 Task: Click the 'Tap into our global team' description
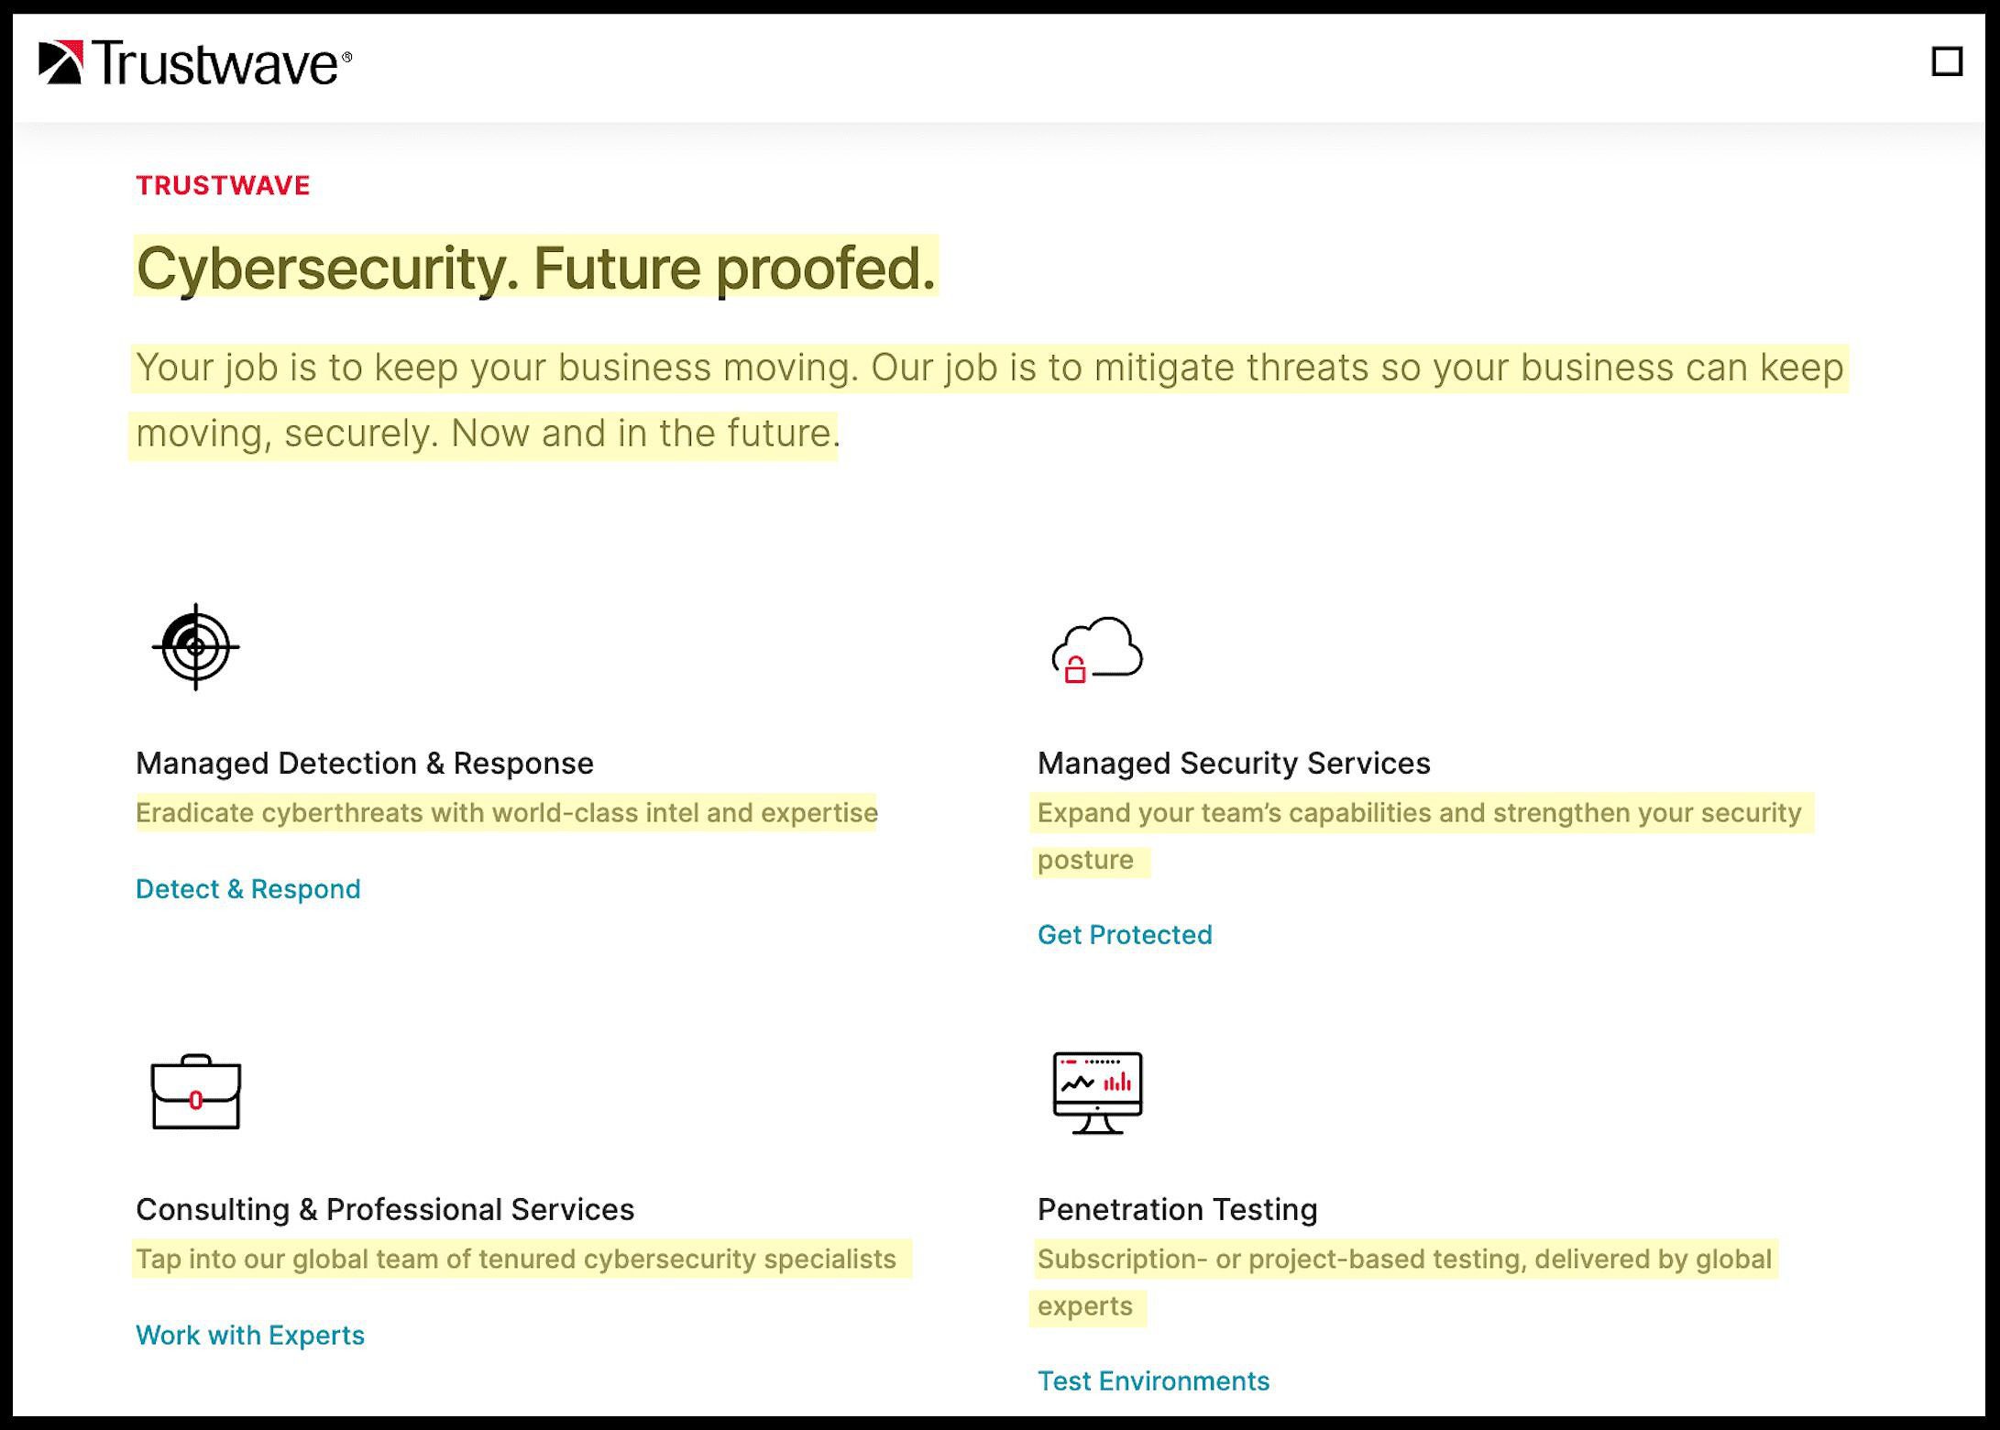pyautogui.click(x=516, y=1259)
